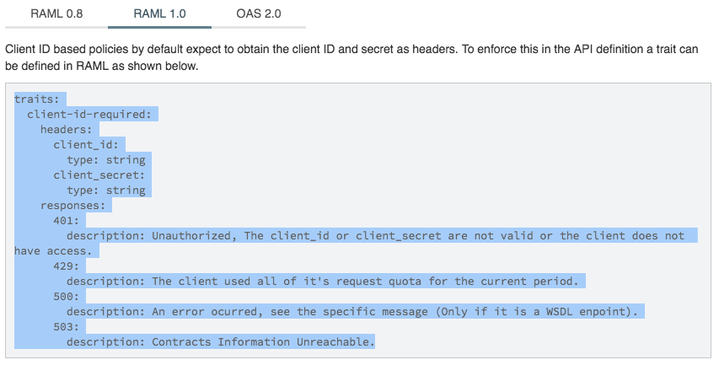Screen dimensions: 719x365
Task: Click the '401:' response code line
Action: pos(67,221)
